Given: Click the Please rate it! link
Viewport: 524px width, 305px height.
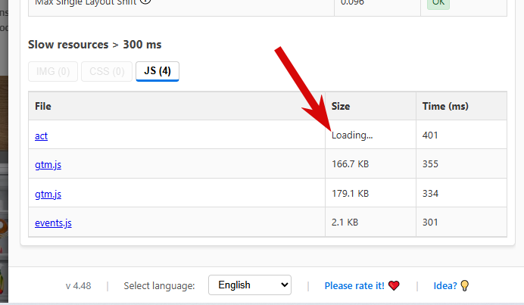Looking at the screenshot, I should pyautogui.click(x=354, y=285).
